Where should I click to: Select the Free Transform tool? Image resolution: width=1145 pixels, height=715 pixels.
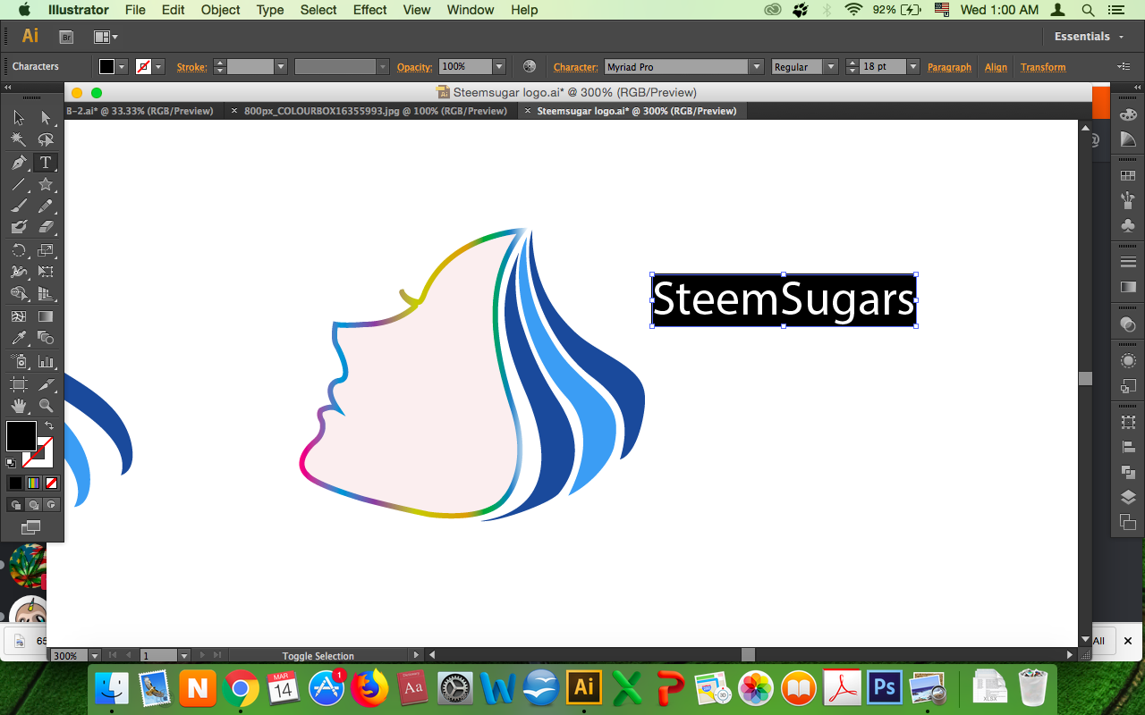point(46,272)
